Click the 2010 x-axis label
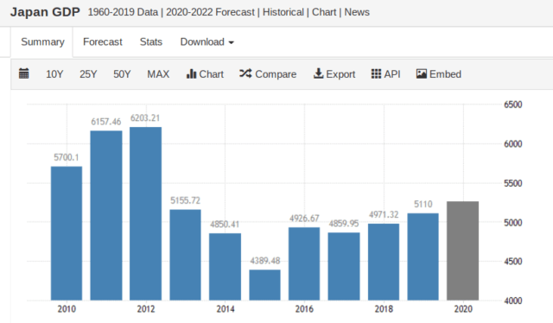553x323 pixels. tap(67, 309)
